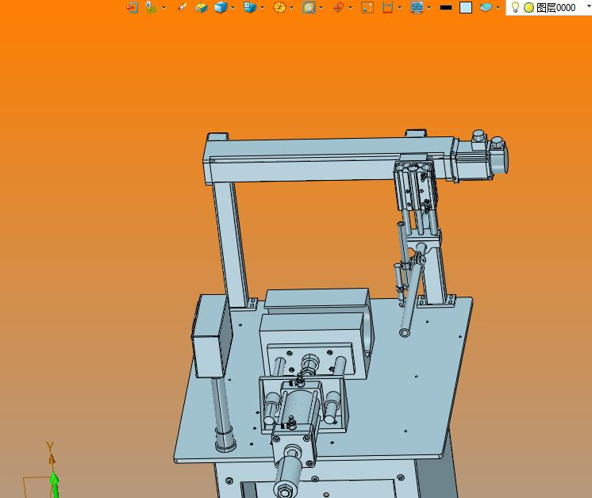Click the orange wireframe sphere icon
Screen dimensions: 592x498
click(x=280, y=8)
